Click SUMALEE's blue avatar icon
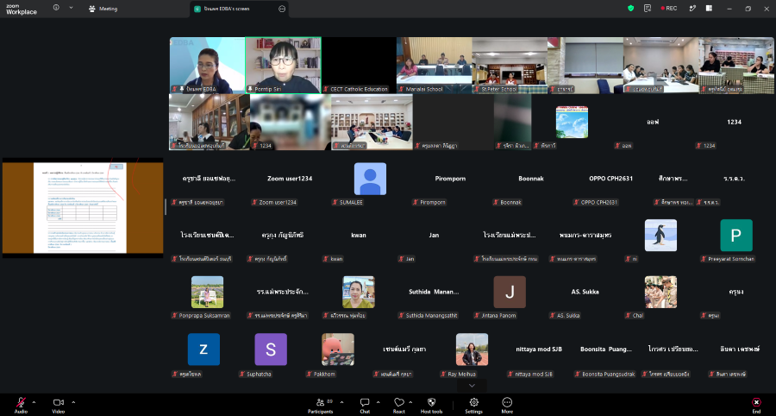The width and height of the screenshot is (776, 416). 370,179
